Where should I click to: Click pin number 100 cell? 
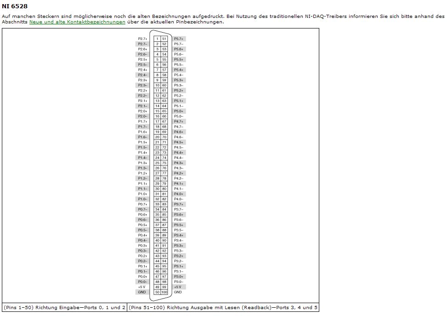click(x=164, y=292)
